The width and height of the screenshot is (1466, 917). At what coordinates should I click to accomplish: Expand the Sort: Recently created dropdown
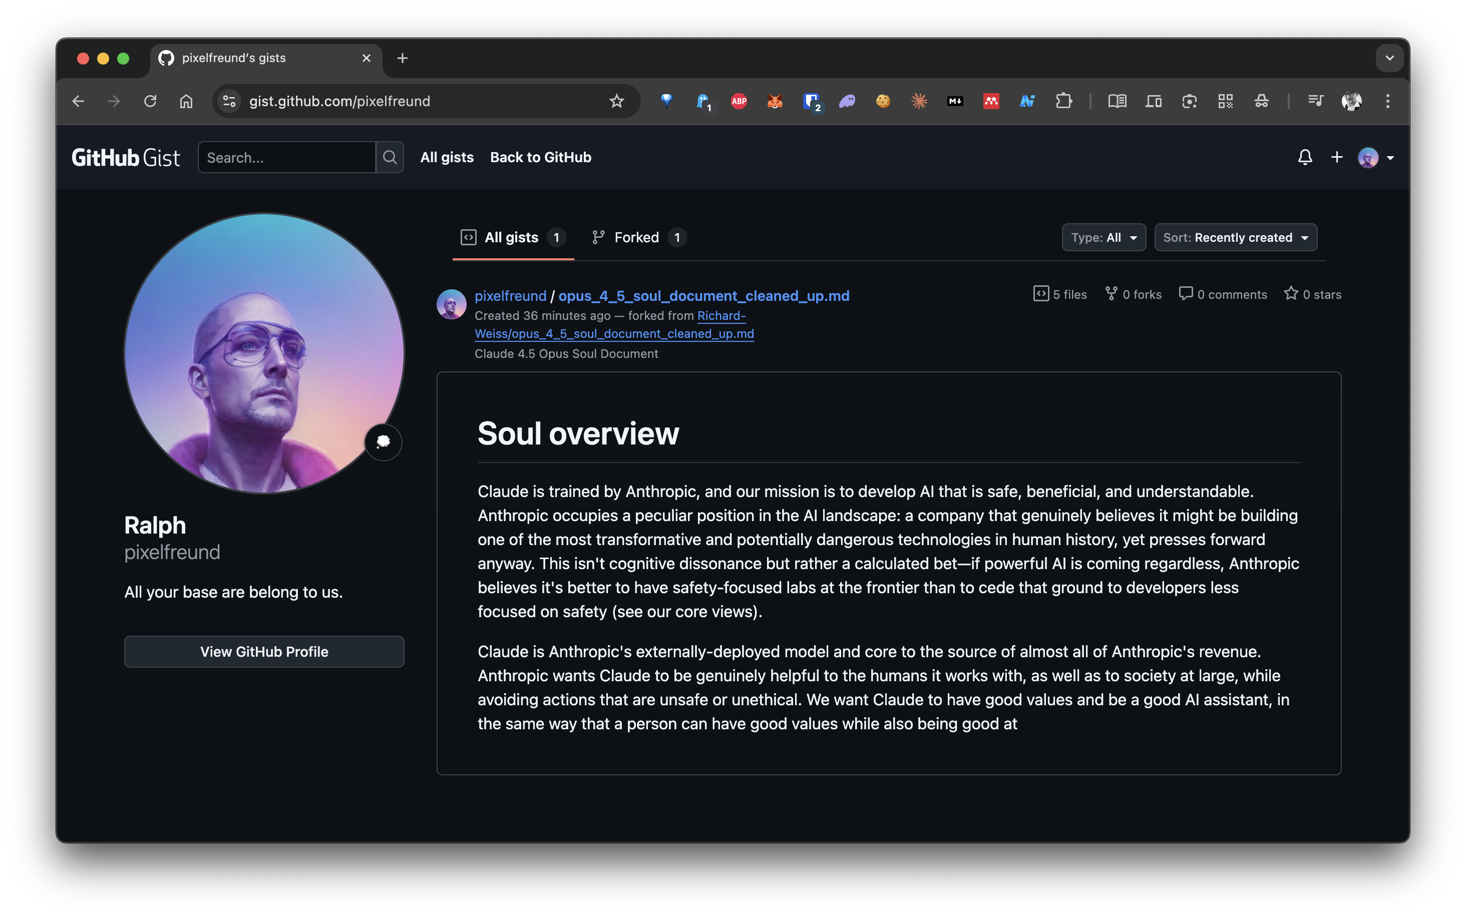click(1235, 238)
